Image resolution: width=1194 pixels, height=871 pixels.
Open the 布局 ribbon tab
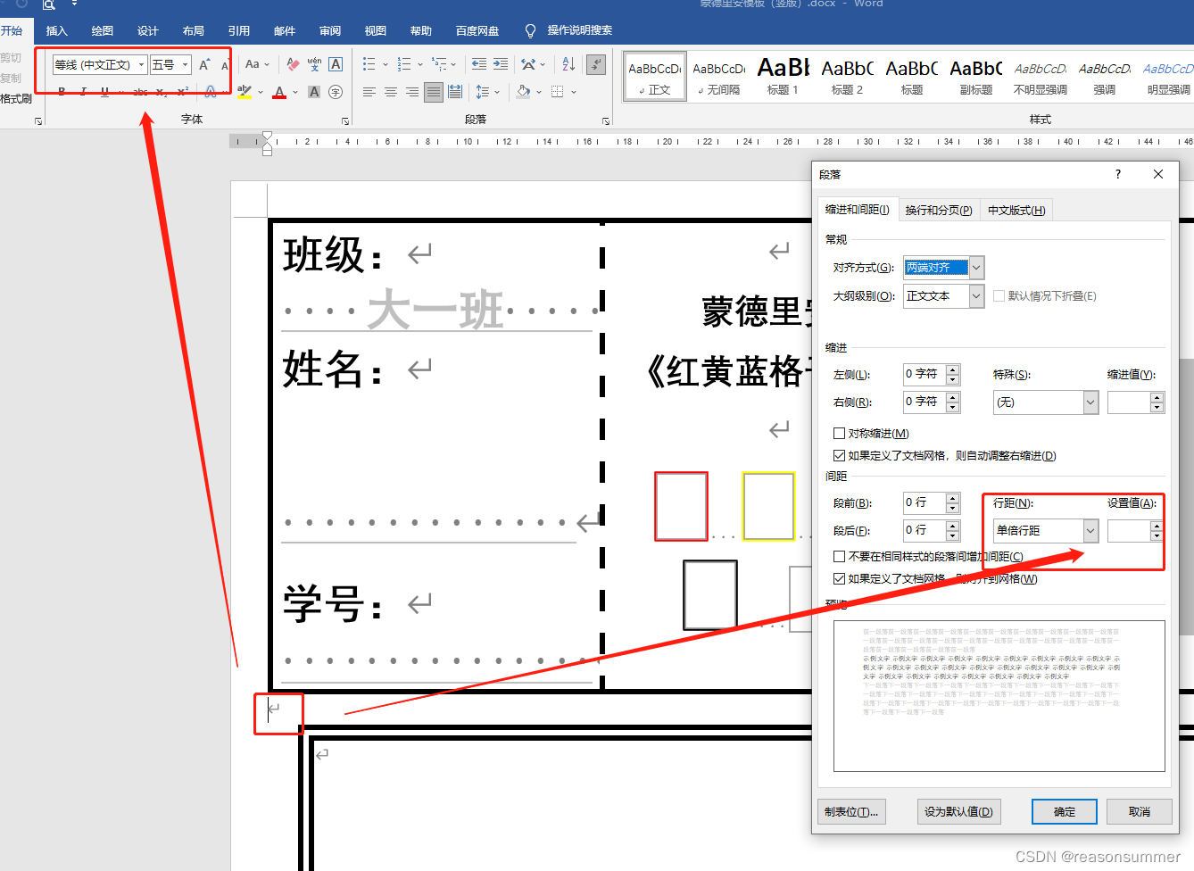point(193,31)
